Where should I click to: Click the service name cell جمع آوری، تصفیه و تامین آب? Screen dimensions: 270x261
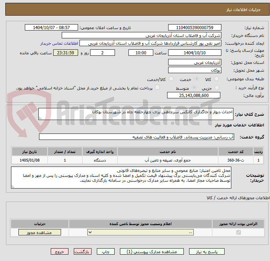point(168,160)
